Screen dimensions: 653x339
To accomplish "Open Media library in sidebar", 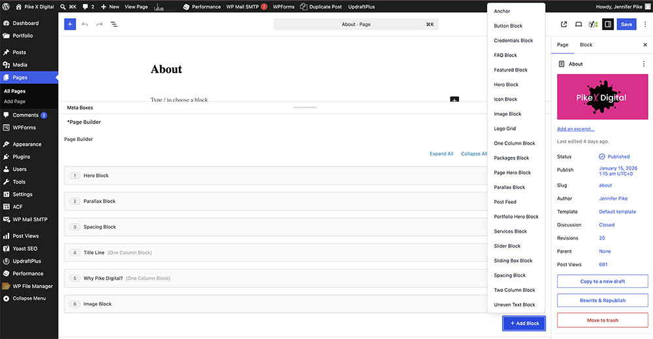I will [20, 65].
